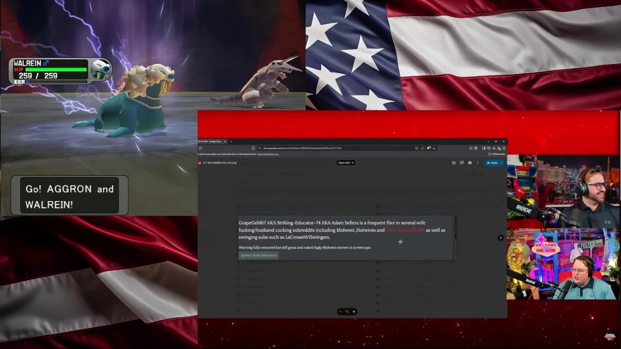The image size is (621, 349).
Task: Click the red subreddit link in the text
Action: pyautogui.click(x=405, y=230)
